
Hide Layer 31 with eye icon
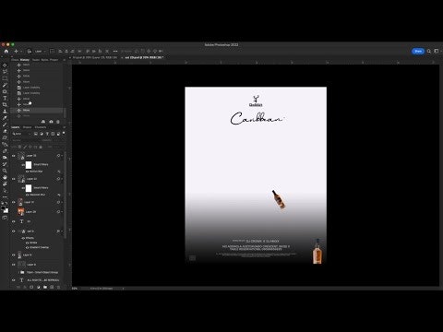[x=14, y=202]
